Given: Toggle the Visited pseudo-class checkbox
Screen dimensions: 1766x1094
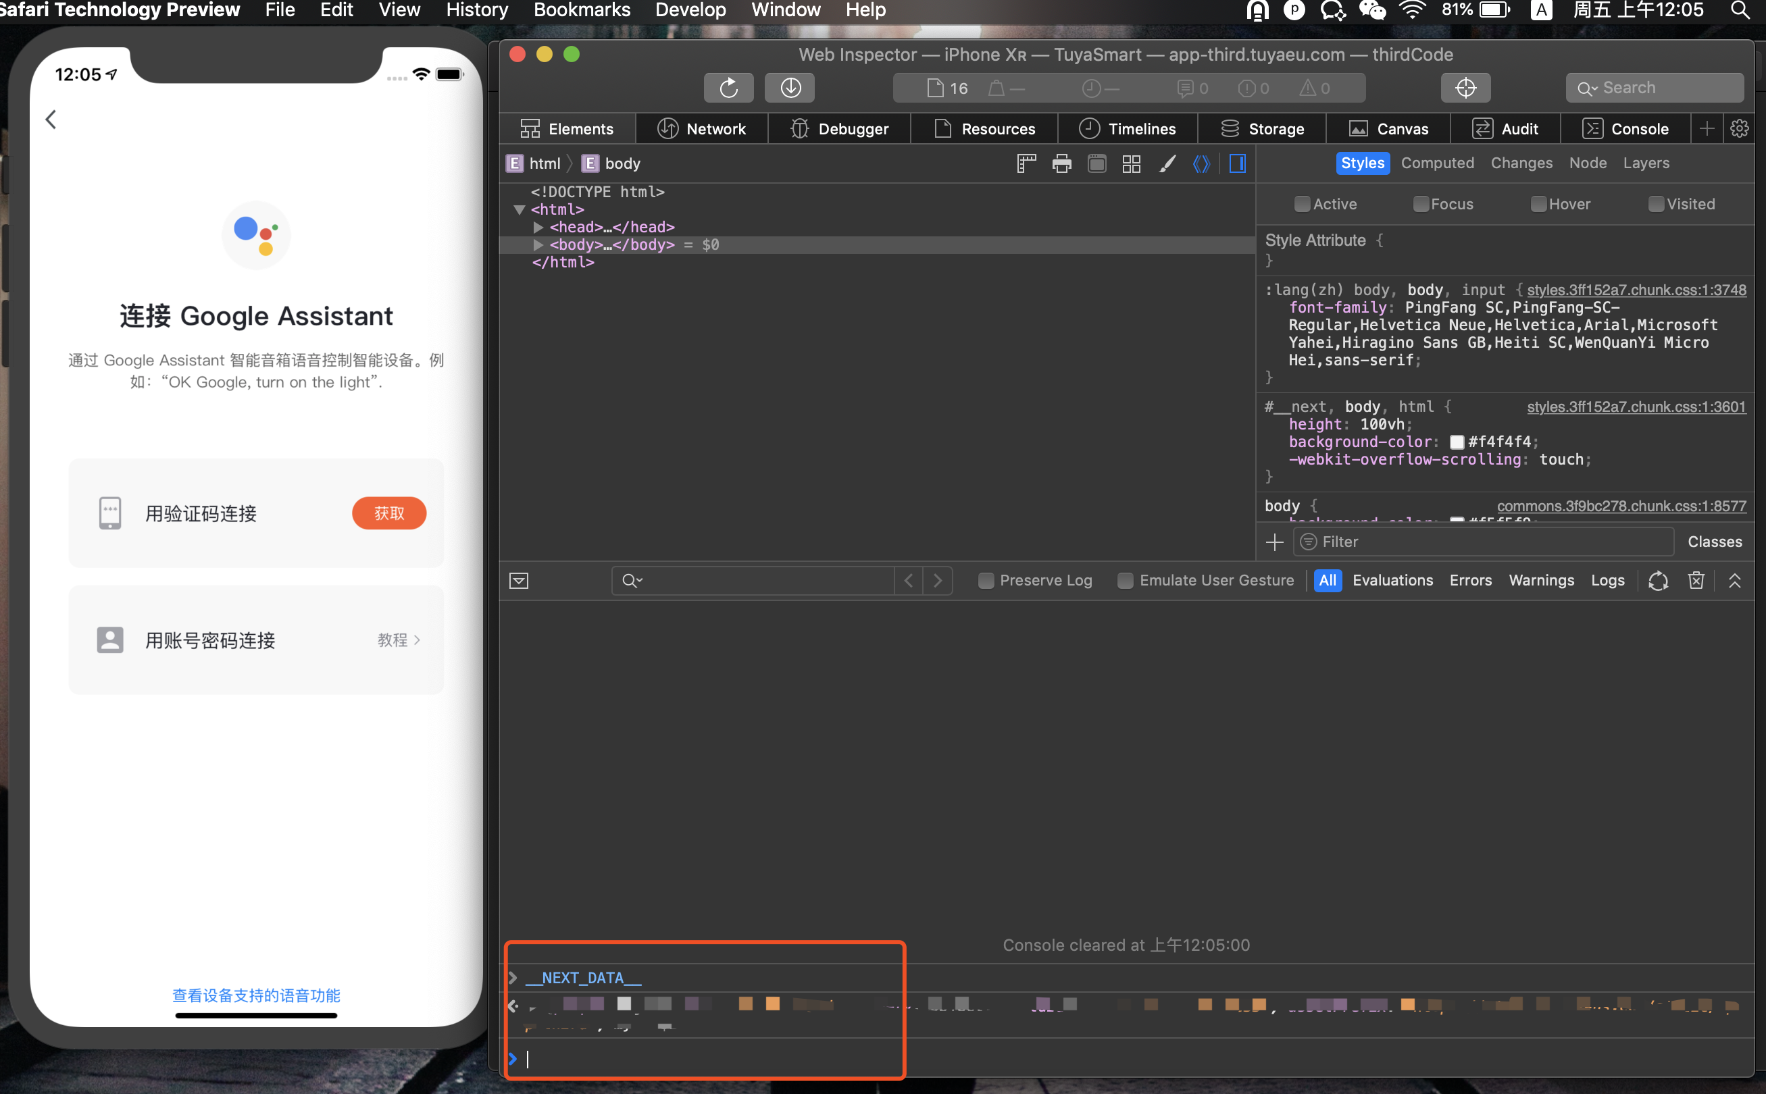Looking at the screenshot, I should [x=1656, y=204].
